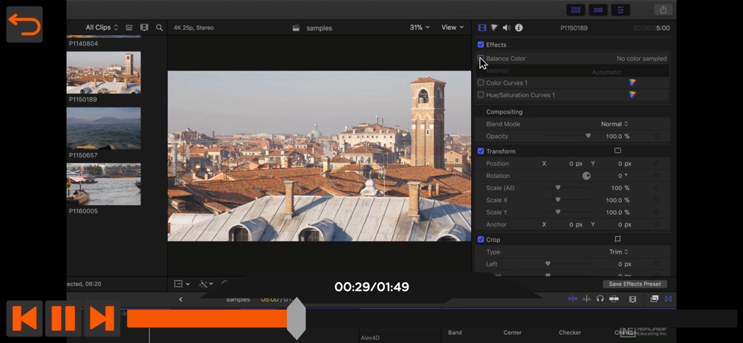Toggle clip appearance list view icon
The width and height of the screenshot is (743, 343).
pos(129,28)
